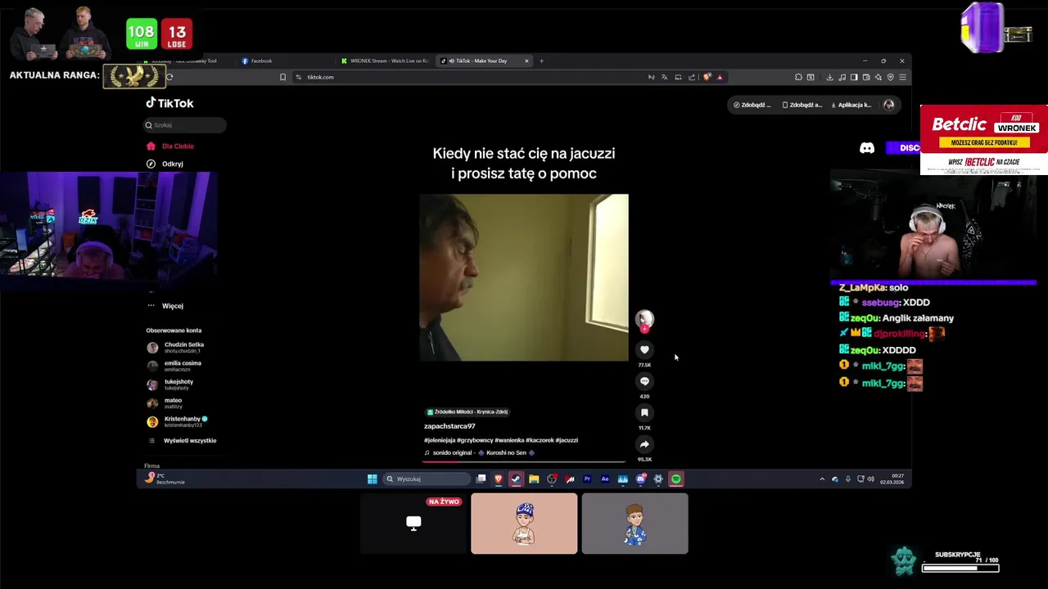Close the TikTok browser tab

point(526,61)
